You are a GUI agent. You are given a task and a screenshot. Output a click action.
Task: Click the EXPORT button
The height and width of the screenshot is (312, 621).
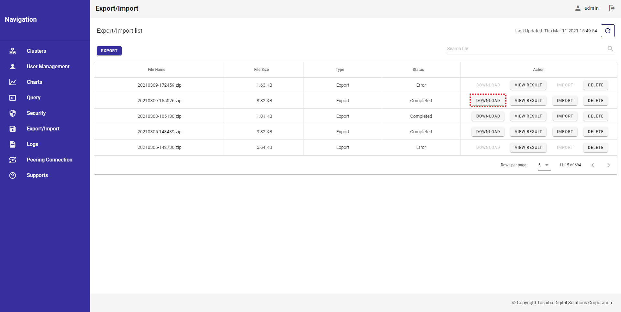(x=109, y=51)
